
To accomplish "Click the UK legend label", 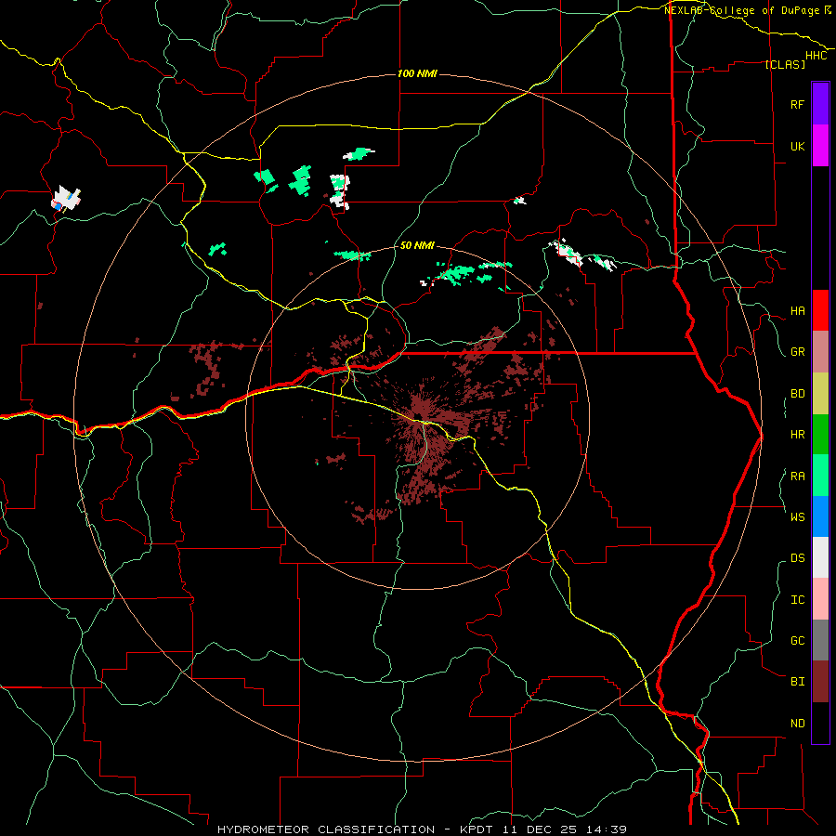I will click(797, 146).
